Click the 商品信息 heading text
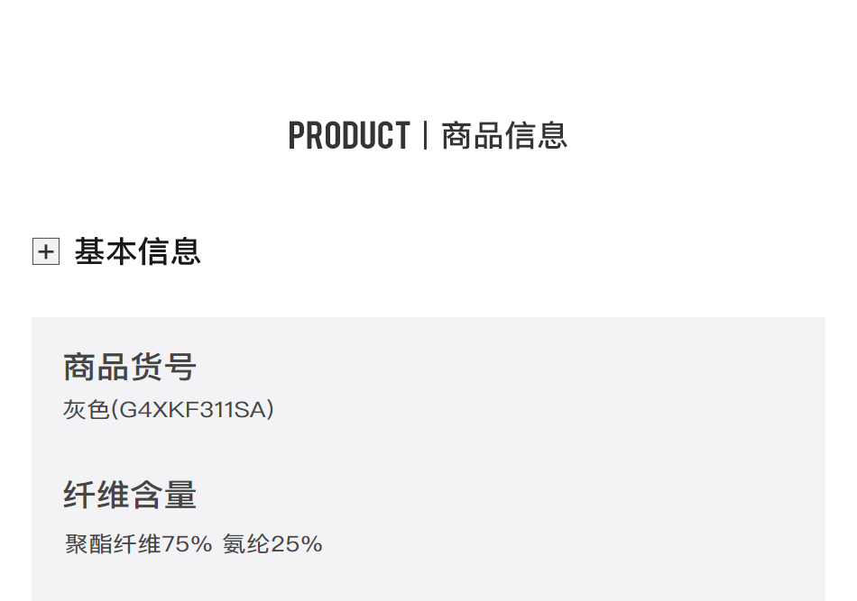Viewport: 857px width, 601px height. (x=504, y=135)
